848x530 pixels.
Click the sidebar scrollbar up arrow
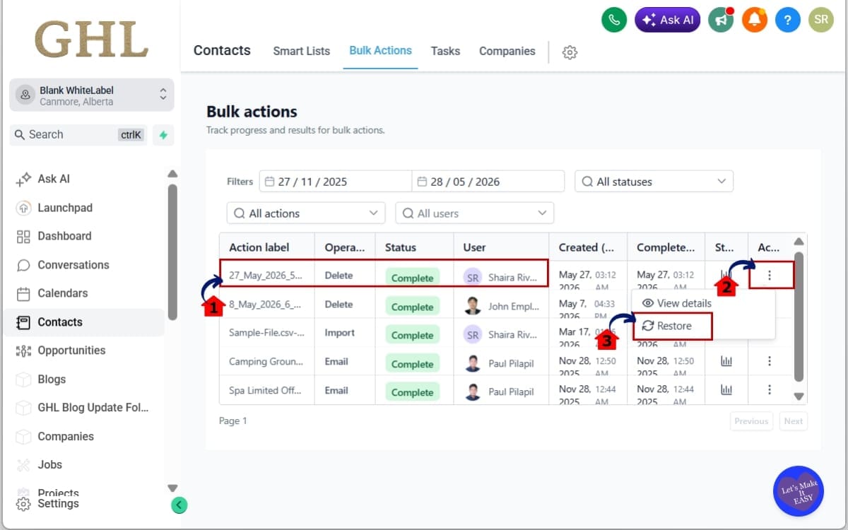[172, 174]
